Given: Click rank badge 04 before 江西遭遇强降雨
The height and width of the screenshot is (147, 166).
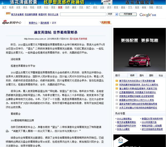Looking at the screenshot, I should (117, 92).
